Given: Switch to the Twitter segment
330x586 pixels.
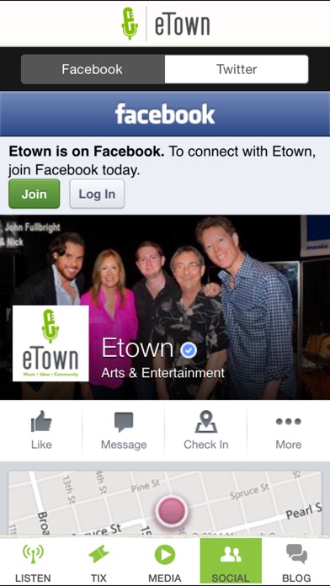Looking at the screenshot, I should pyautogui.click(x=237, y=69).
